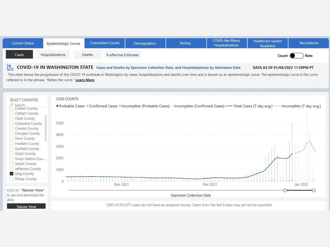Go to the Healthcare System Readiness tab

[268, 43]
